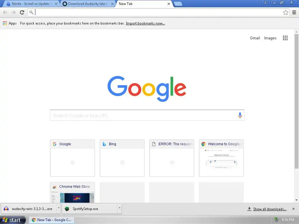Expand audacity download options arrow
Image resolution: width=299 pixels, height=224 pixels.
59,209
